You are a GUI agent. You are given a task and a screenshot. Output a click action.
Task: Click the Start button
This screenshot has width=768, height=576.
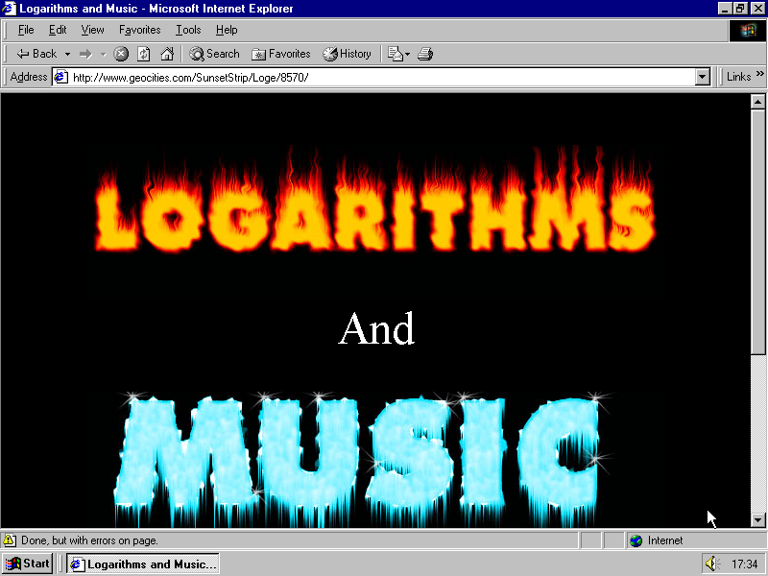click(x=27, y=564)
